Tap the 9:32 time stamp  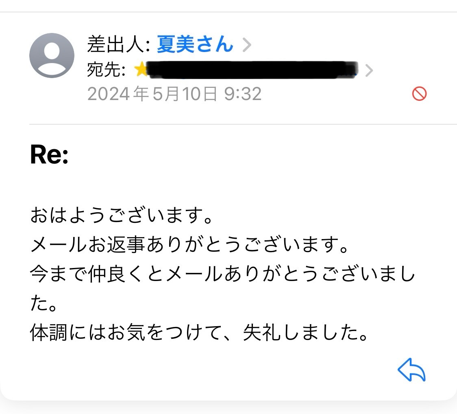(x=243, y=94)
